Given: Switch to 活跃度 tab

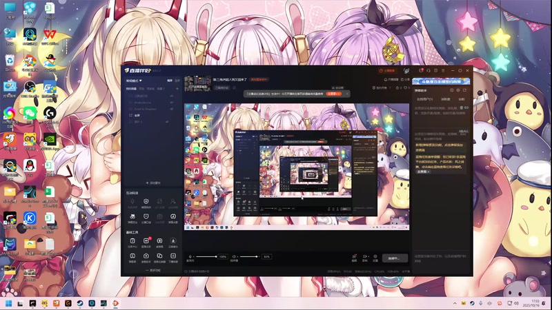Looking at the screenshot, I should coord(445,99).
